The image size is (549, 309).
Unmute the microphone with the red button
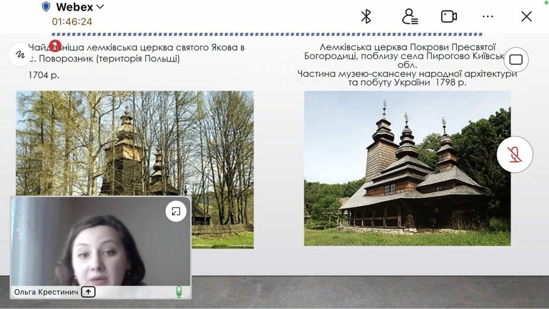click(x=515, y=154)
